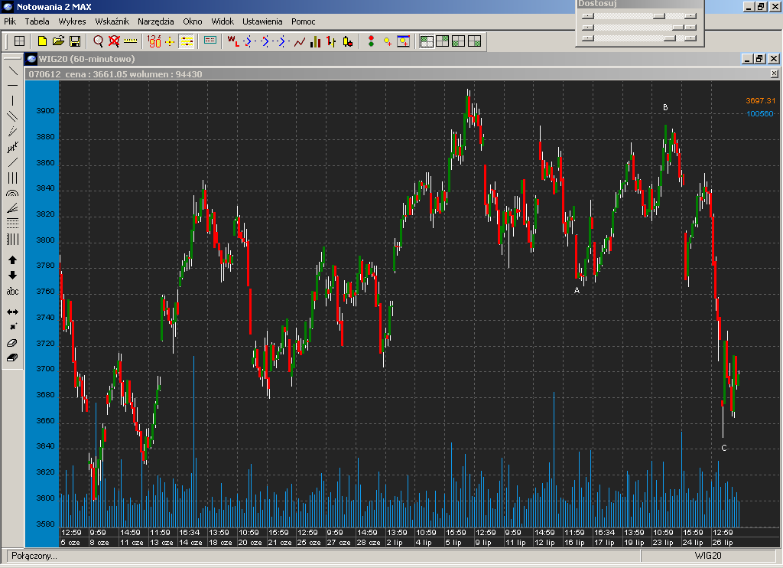Switch to the candlestick chart type icon
The image size is (783, 568).
(331, 41)
